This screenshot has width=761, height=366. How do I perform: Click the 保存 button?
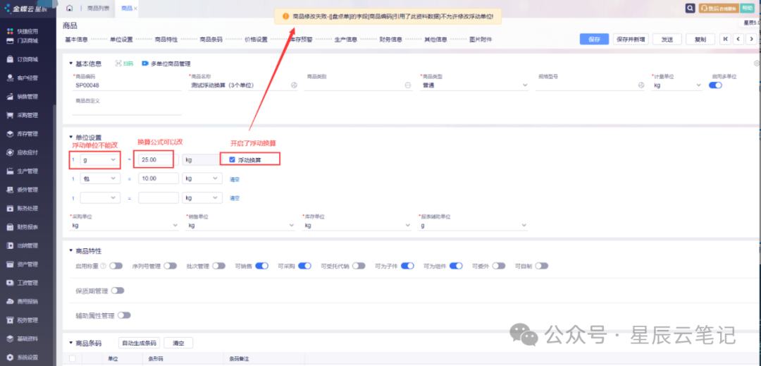point(594,39)
